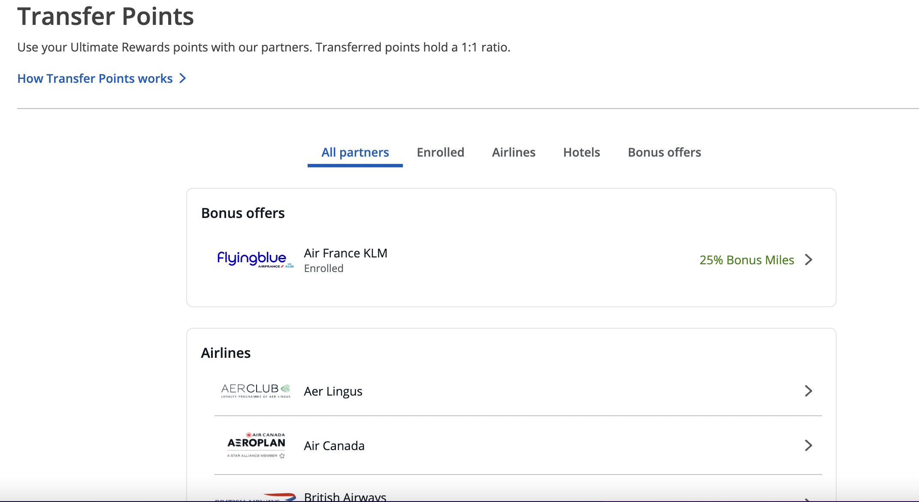Screen dimensions: 919x502
Task: Click the Air Canada Aeroplan logo
Action: [x=256, y=445]
